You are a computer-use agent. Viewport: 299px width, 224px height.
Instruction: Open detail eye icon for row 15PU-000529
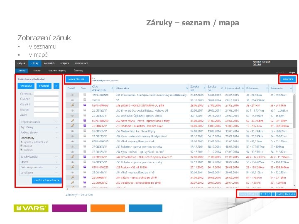click(x=72, y=95)
